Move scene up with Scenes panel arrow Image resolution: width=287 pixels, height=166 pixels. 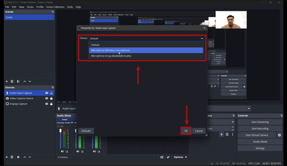pos(24,81)
